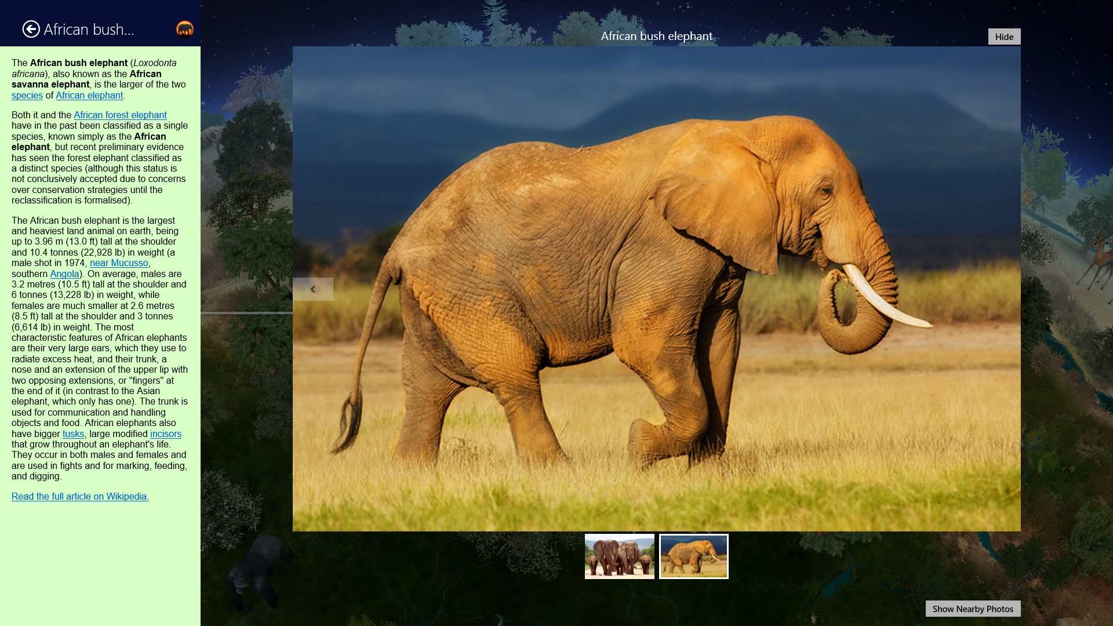Click the previous photo chevron arrow
Viewport: 1113px width, 626px height.
pyautogui.click(x=313, y=289)
